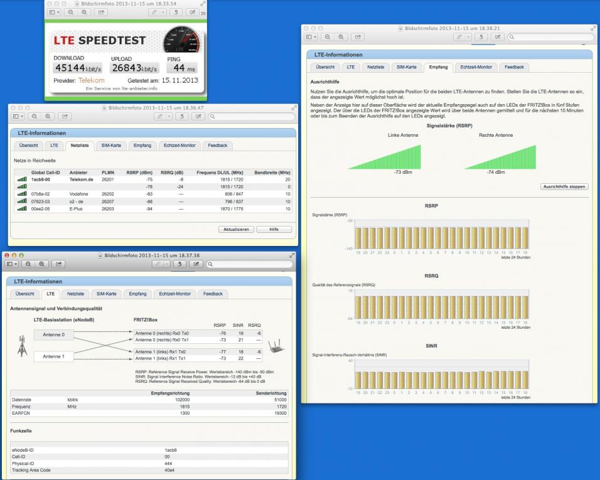Click the red close button of the 18.37.38 window

pos(7,255)
